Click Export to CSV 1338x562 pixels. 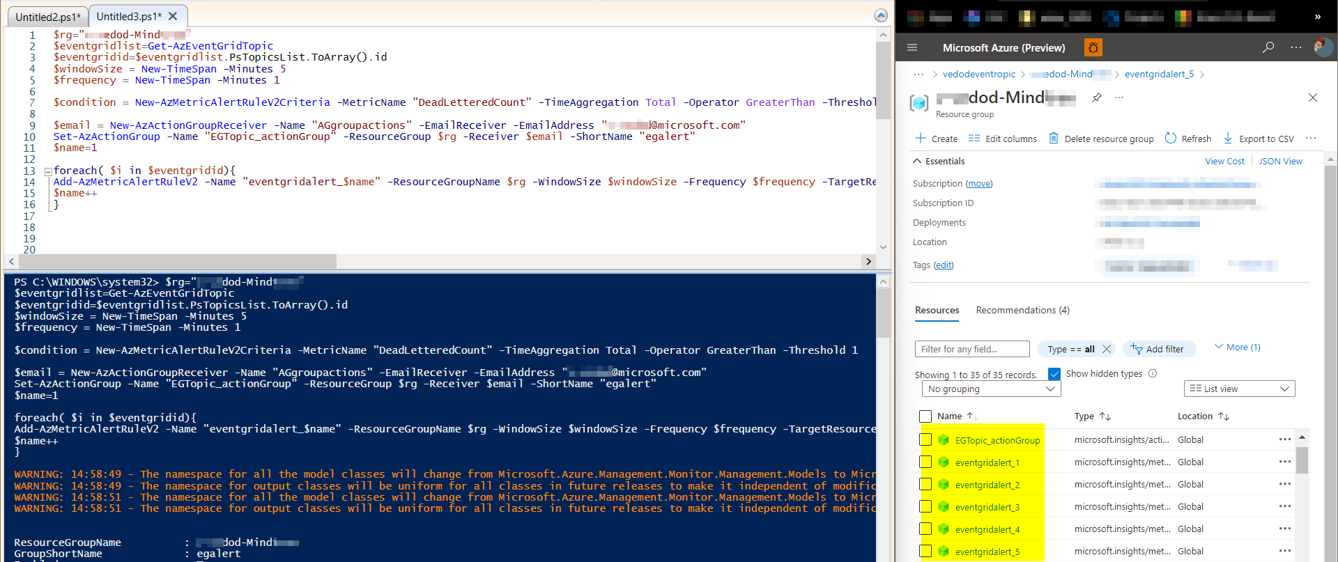point(1259,139)
